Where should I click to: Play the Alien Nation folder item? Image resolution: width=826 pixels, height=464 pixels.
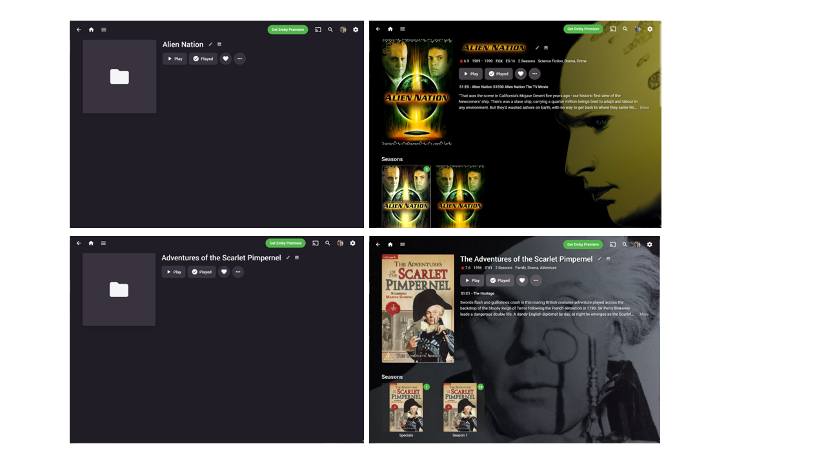click(174, 59)
